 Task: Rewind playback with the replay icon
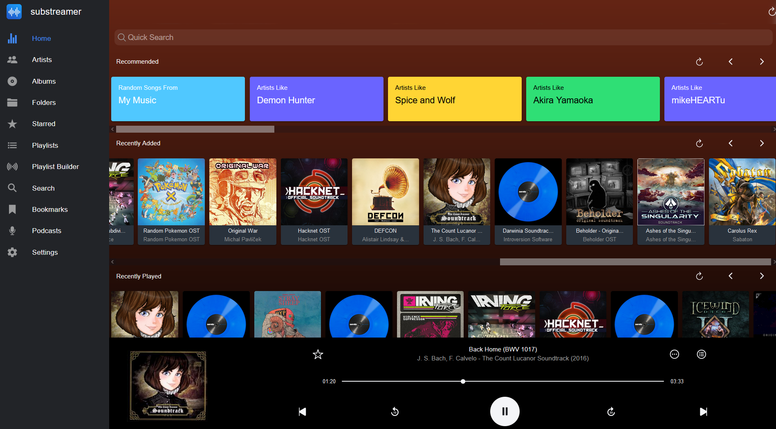[395, 411]
